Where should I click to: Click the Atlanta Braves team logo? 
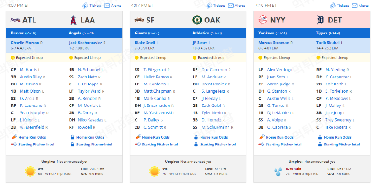coord(15,20)
